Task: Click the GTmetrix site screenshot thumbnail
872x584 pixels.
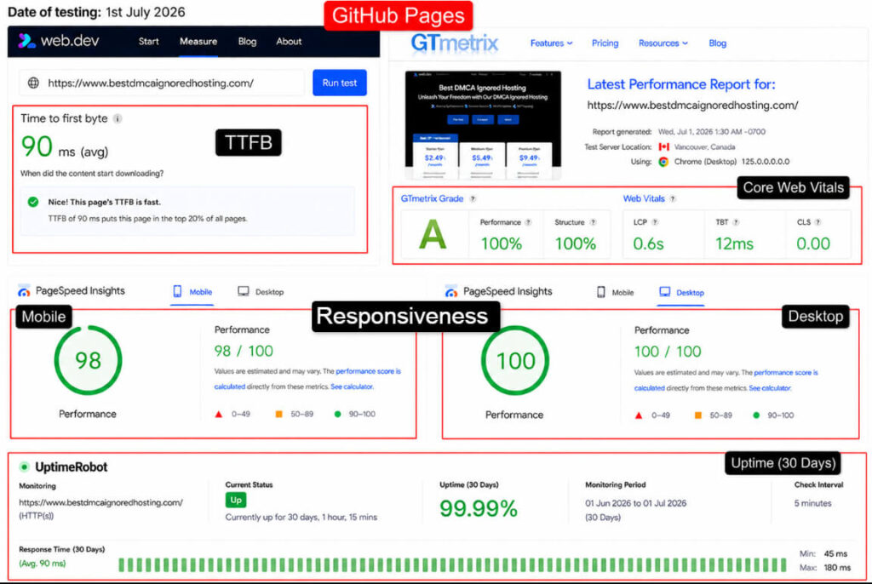Action: (483, 124)
